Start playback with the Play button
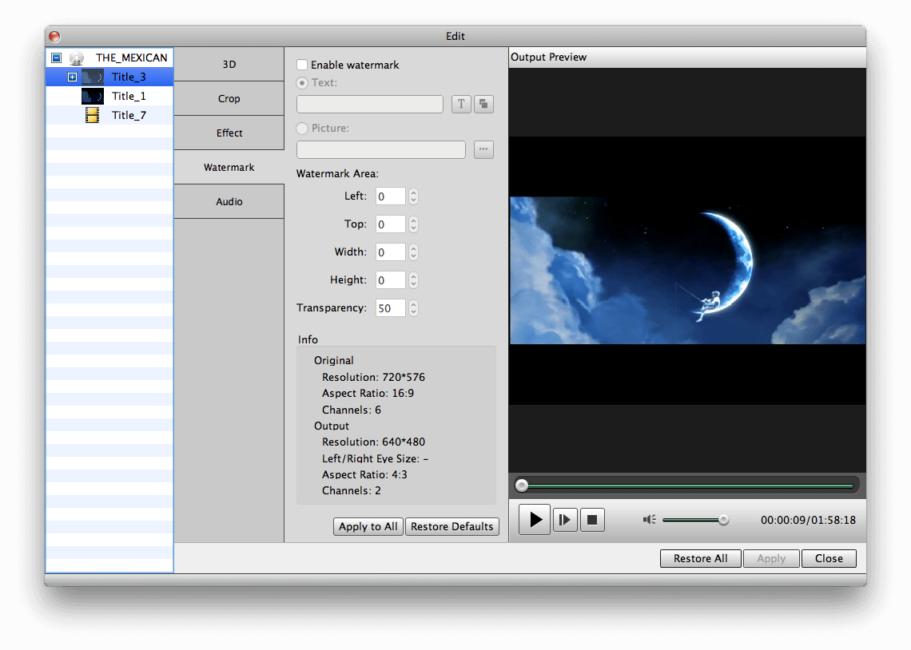911x650 pixels. coord(535,519)
